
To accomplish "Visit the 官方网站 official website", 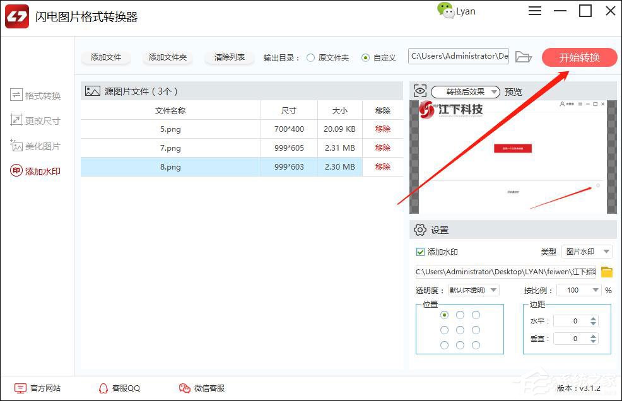I will (x=38, y=388).
